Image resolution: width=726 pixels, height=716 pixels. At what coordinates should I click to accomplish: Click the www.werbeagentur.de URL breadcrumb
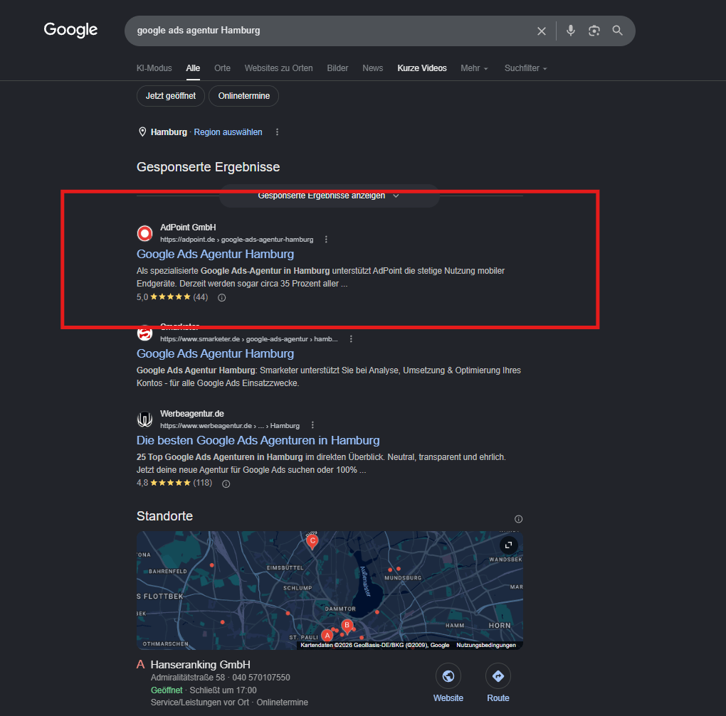pos(230,425)
